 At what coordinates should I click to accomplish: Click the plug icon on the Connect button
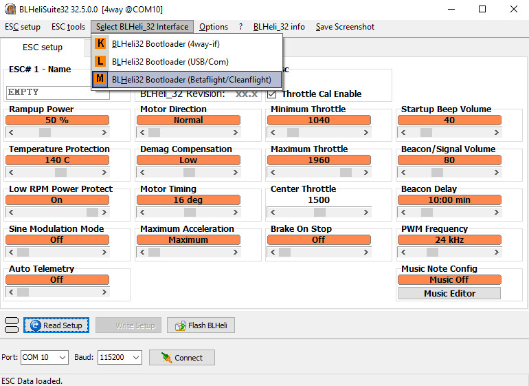click(166, 358)
